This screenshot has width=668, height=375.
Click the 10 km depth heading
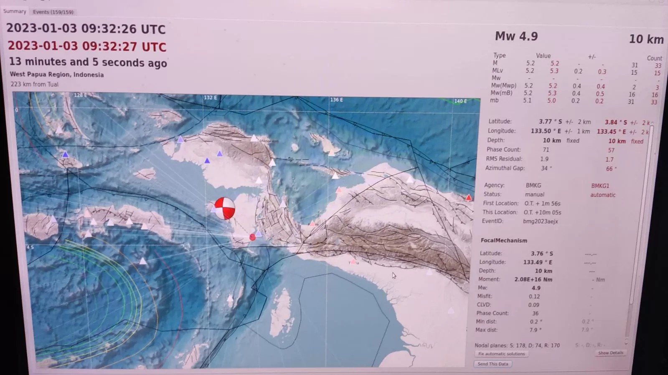click(x=646, y=39)
